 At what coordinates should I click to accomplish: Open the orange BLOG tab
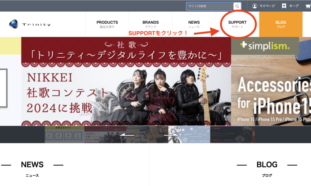[281, 24]
